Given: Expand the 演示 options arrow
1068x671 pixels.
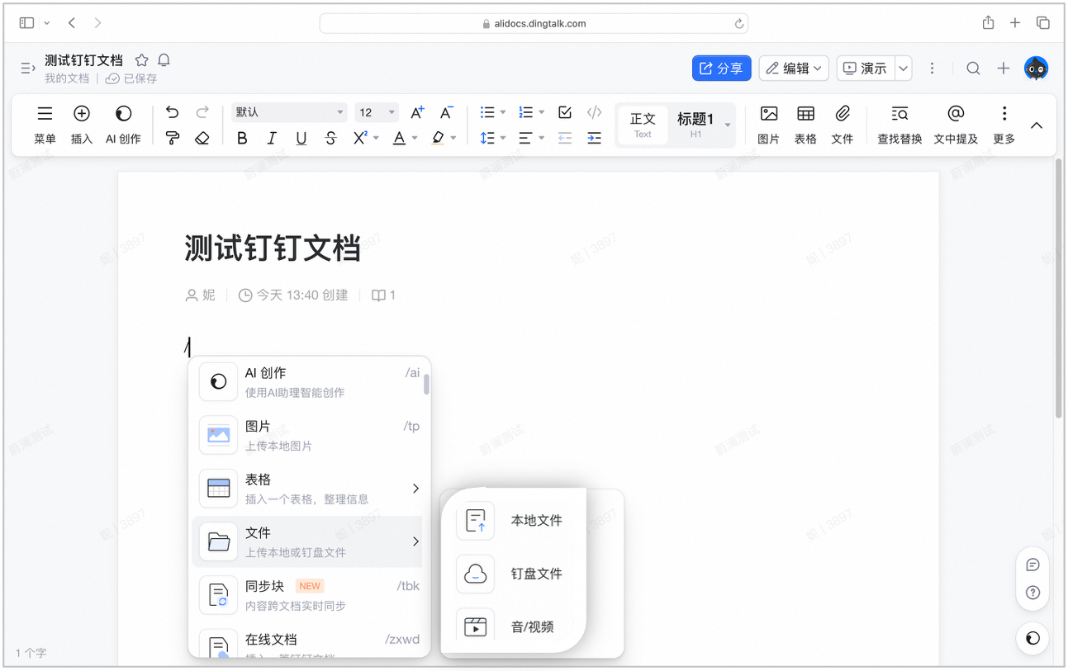Looking at the screenshot, I should click(x=904, y=69).
